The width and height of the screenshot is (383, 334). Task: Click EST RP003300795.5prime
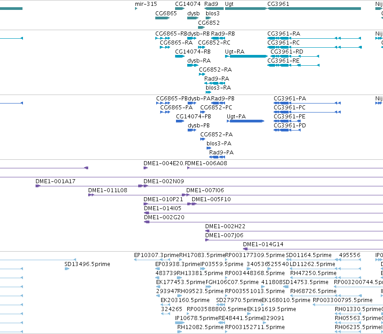(348, 305)
